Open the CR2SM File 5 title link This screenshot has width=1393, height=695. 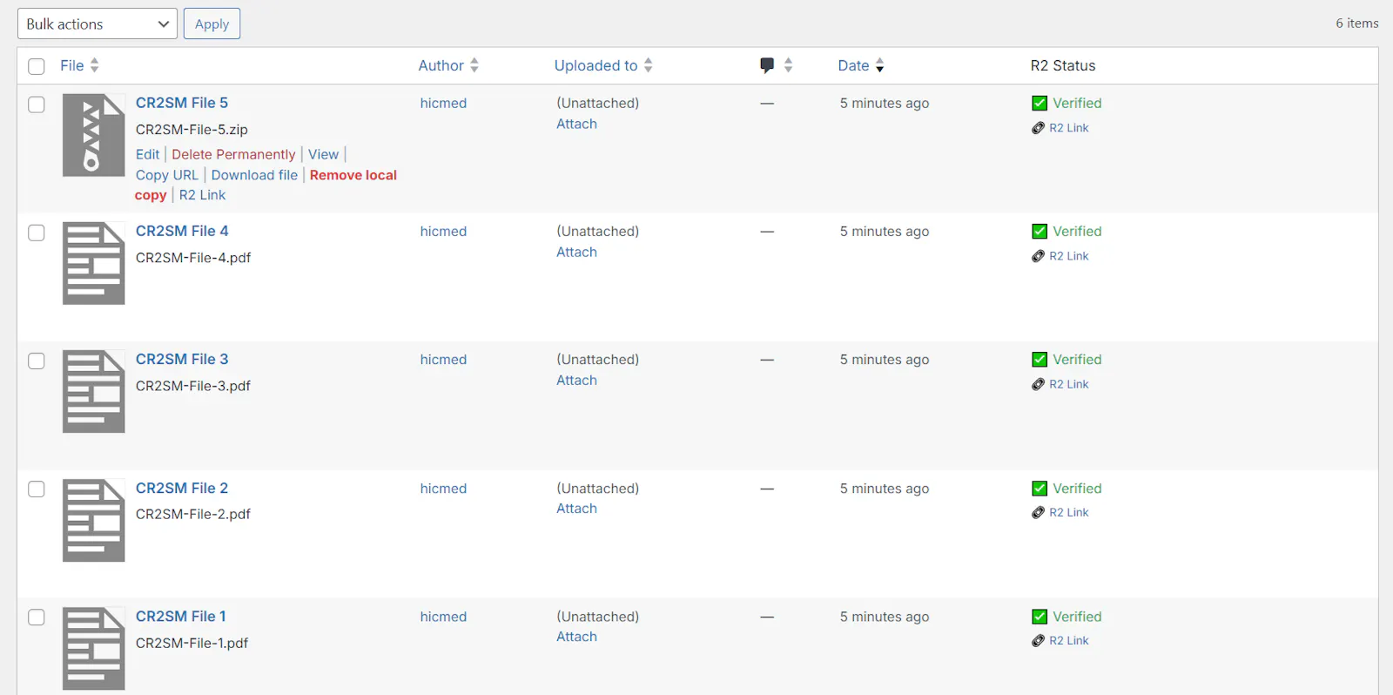tap(182, 103)
